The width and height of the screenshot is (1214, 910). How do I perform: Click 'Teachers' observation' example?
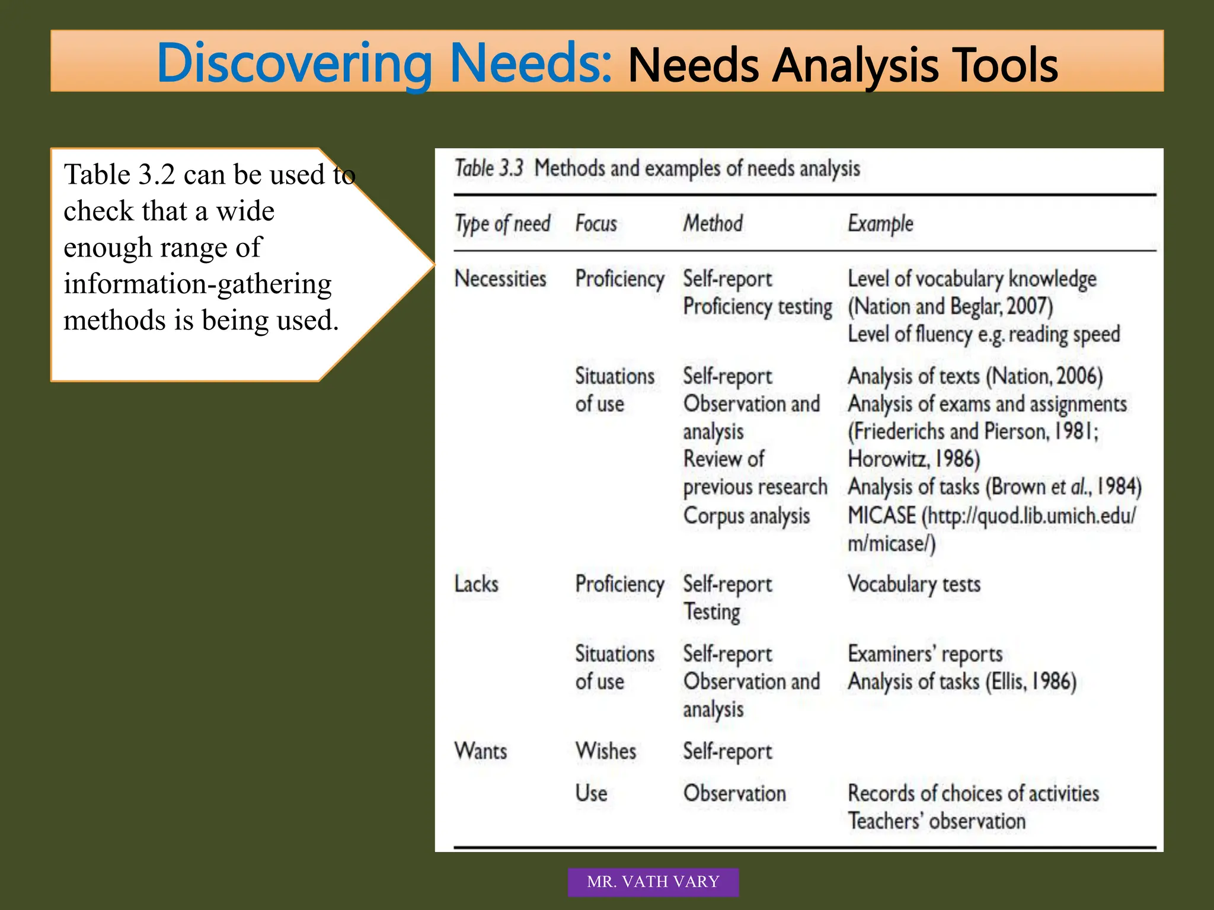pos(937,821)
